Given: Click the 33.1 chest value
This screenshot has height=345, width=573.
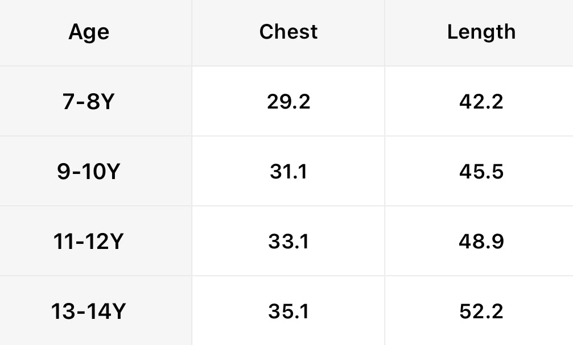Looking at the screenshot, I should (x=288, y=242).
